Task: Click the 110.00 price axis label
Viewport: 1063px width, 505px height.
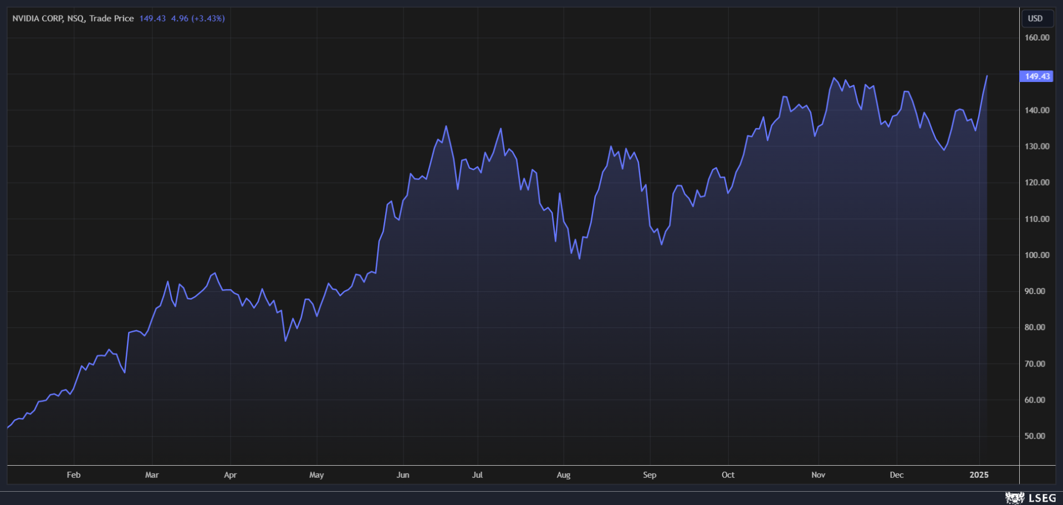Action: point(1037,219)
